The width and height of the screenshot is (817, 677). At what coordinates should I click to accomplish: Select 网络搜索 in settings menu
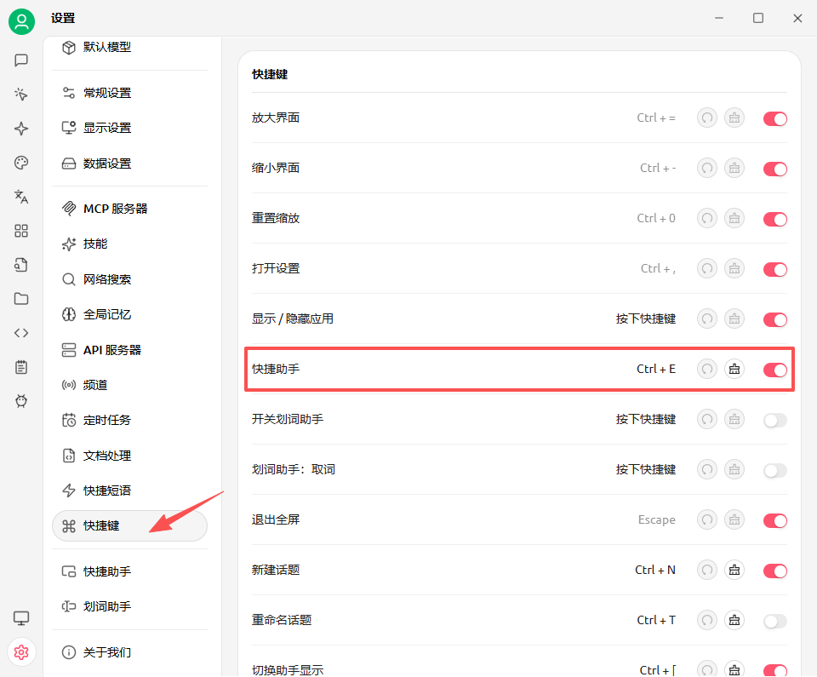129,279
